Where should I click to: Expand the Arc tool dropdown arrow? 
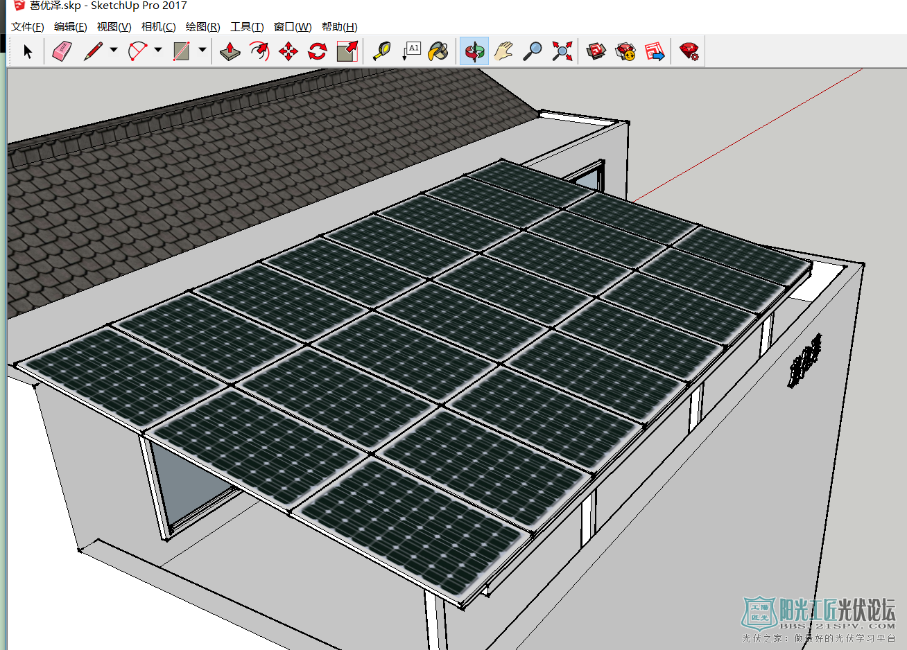click(x=158, y=50)
